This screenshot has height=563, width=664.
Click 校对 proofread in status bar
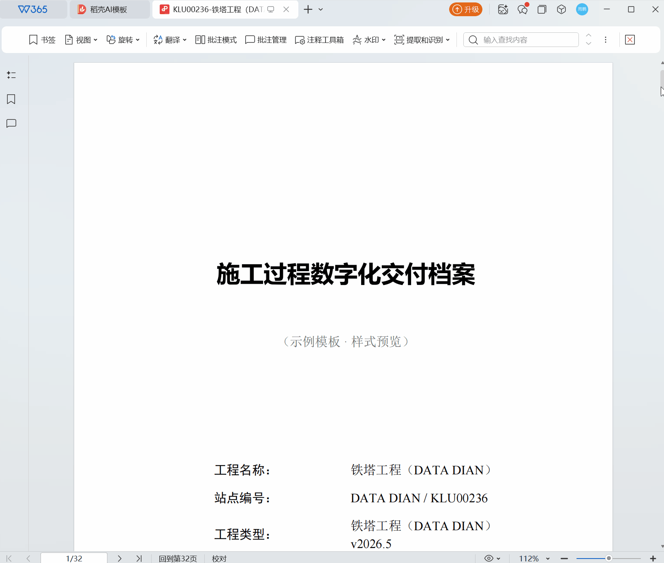pyautogui.click(x=219, y=559)
